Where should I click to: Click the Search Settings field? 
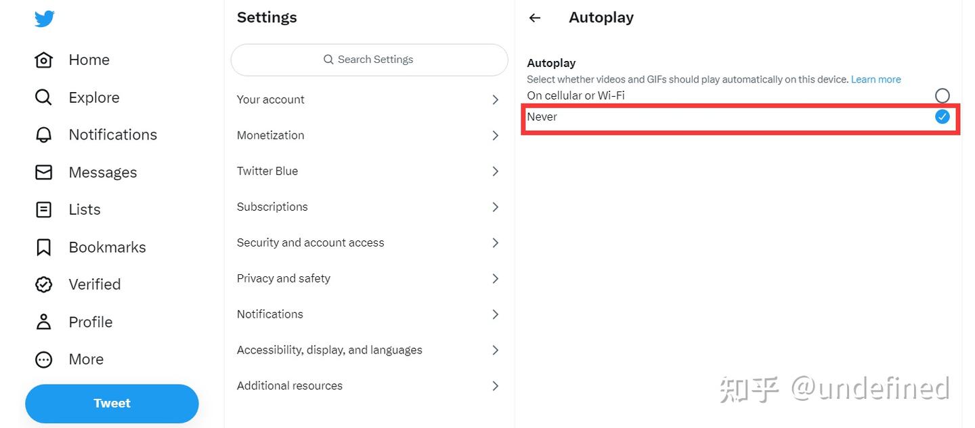(x=369, y=60)
